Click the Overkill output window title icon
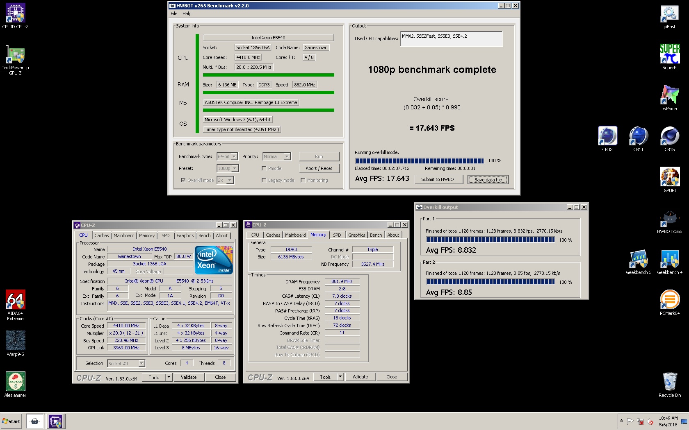689x430 pixels. tap(419, 207)
